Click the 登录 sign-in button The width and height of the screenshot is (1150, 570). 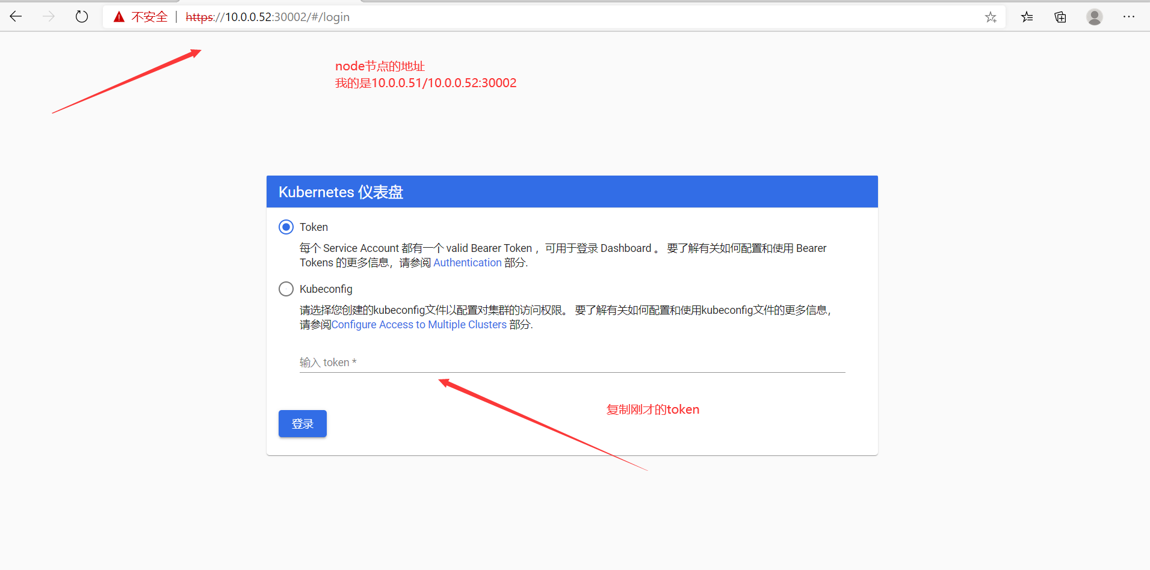click(x=303, y=424)
